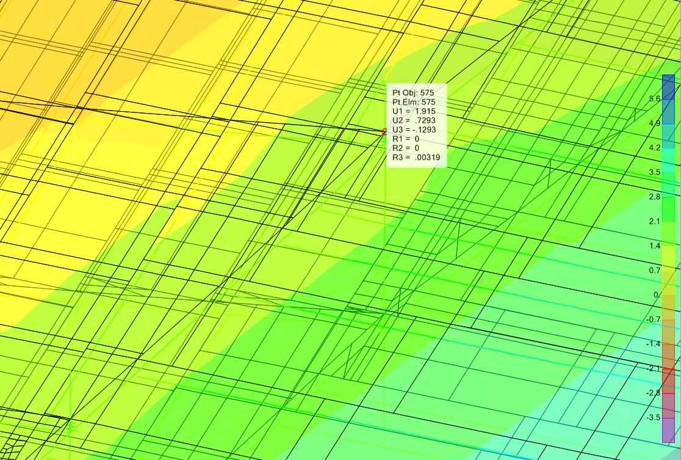Click the yellow legend swatch between 0.7 and 0
The height and width of the screenshot is (460, 681).
(668, 283)
